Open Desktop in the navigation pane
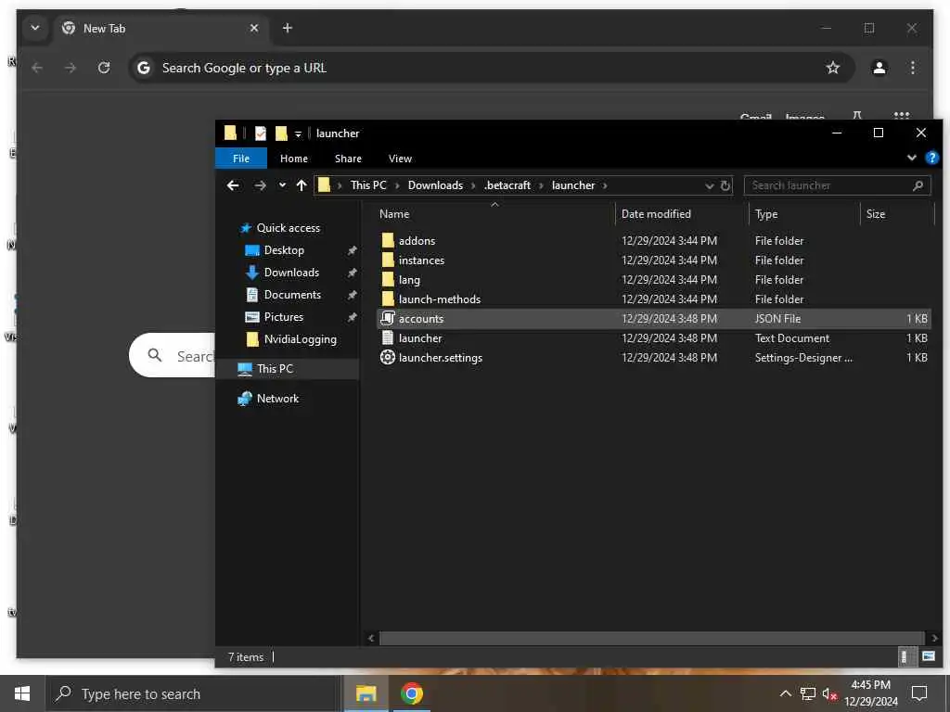950x712 pixels. click(284, 250)
